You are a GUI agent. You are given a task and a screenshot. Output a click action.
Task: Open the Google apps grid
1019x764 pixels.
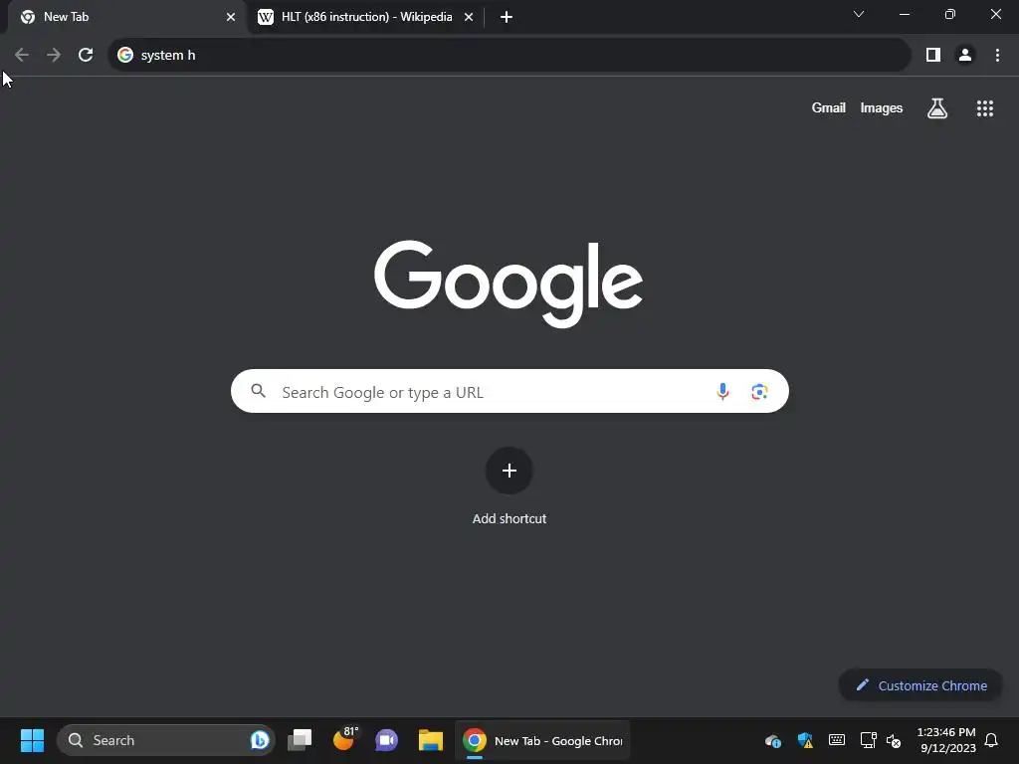click(x=985, y=108)
